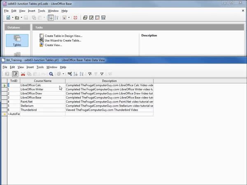This screenshot has width=247, height=185.
Task: Click LibreOffice Draw cell
Action: click(x=43, y=93)
